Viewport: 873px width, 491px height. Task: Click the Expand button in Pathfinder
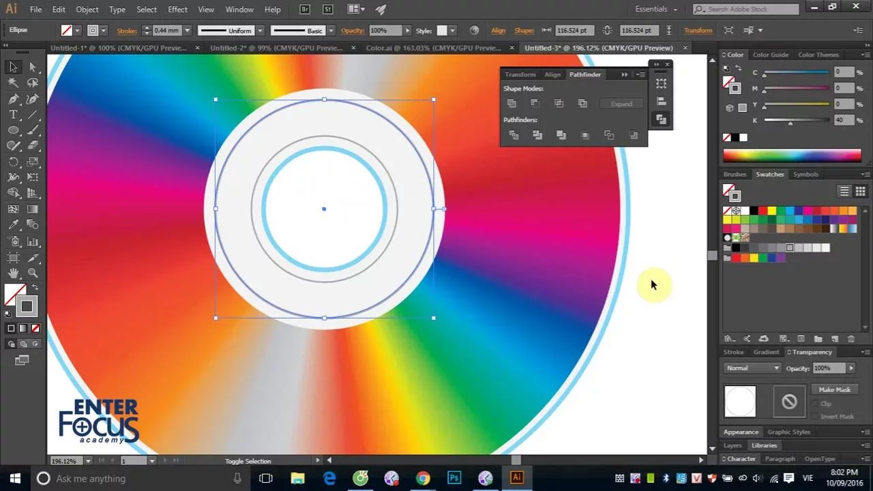click(x=621, y=104)
